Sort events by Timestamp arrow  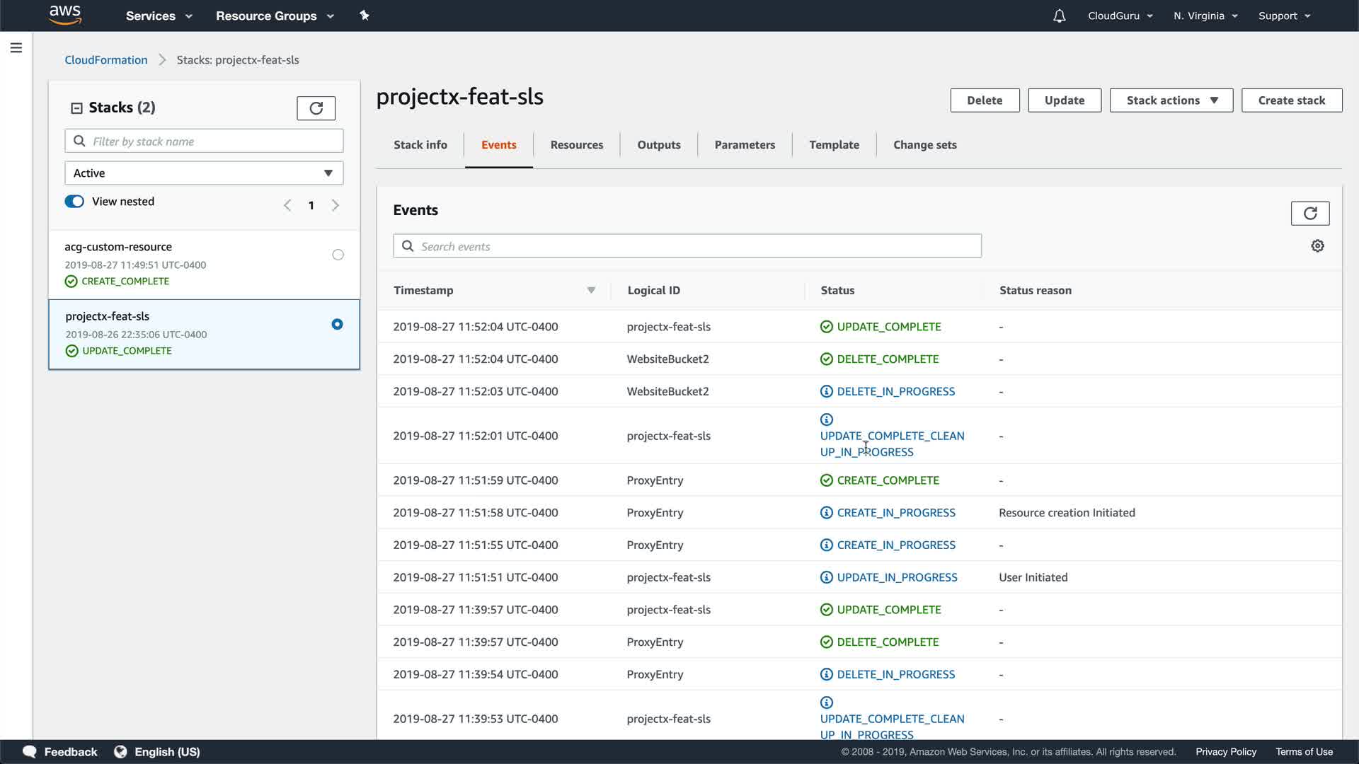[591, 291]
